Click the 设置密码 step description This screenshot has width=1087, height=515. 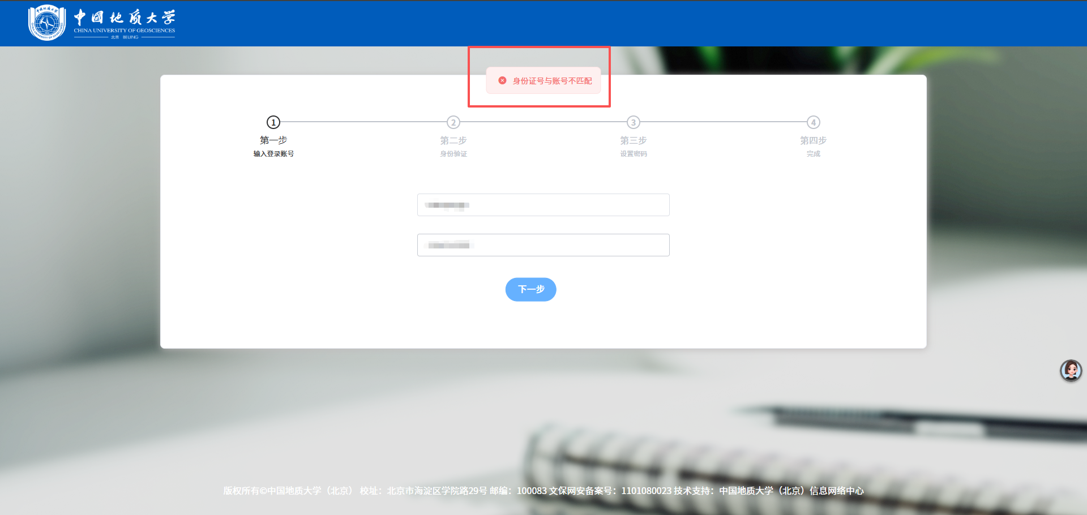point(634,154)
